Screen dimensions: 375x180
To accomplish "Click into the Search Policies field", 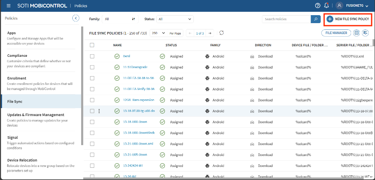I will point(286,19).
